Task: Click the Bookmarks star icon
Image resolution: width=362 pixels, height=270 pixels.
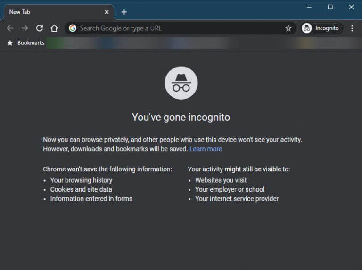Action: click(x=10, y=43)
